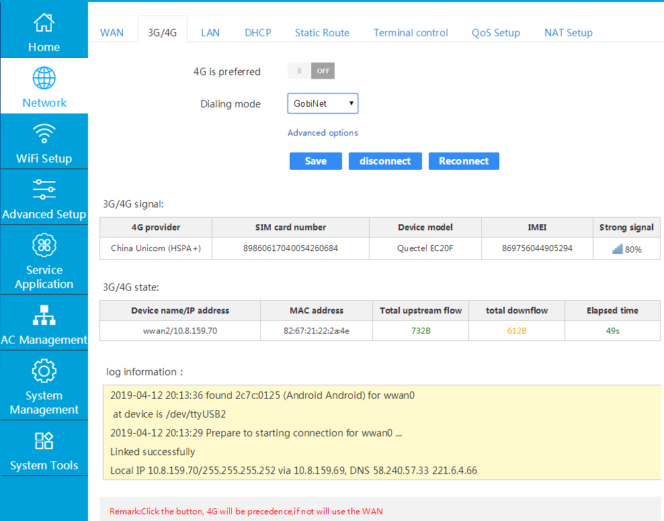
Task: Open AC Management from the sidebar
Action: [x=44, y=322]
